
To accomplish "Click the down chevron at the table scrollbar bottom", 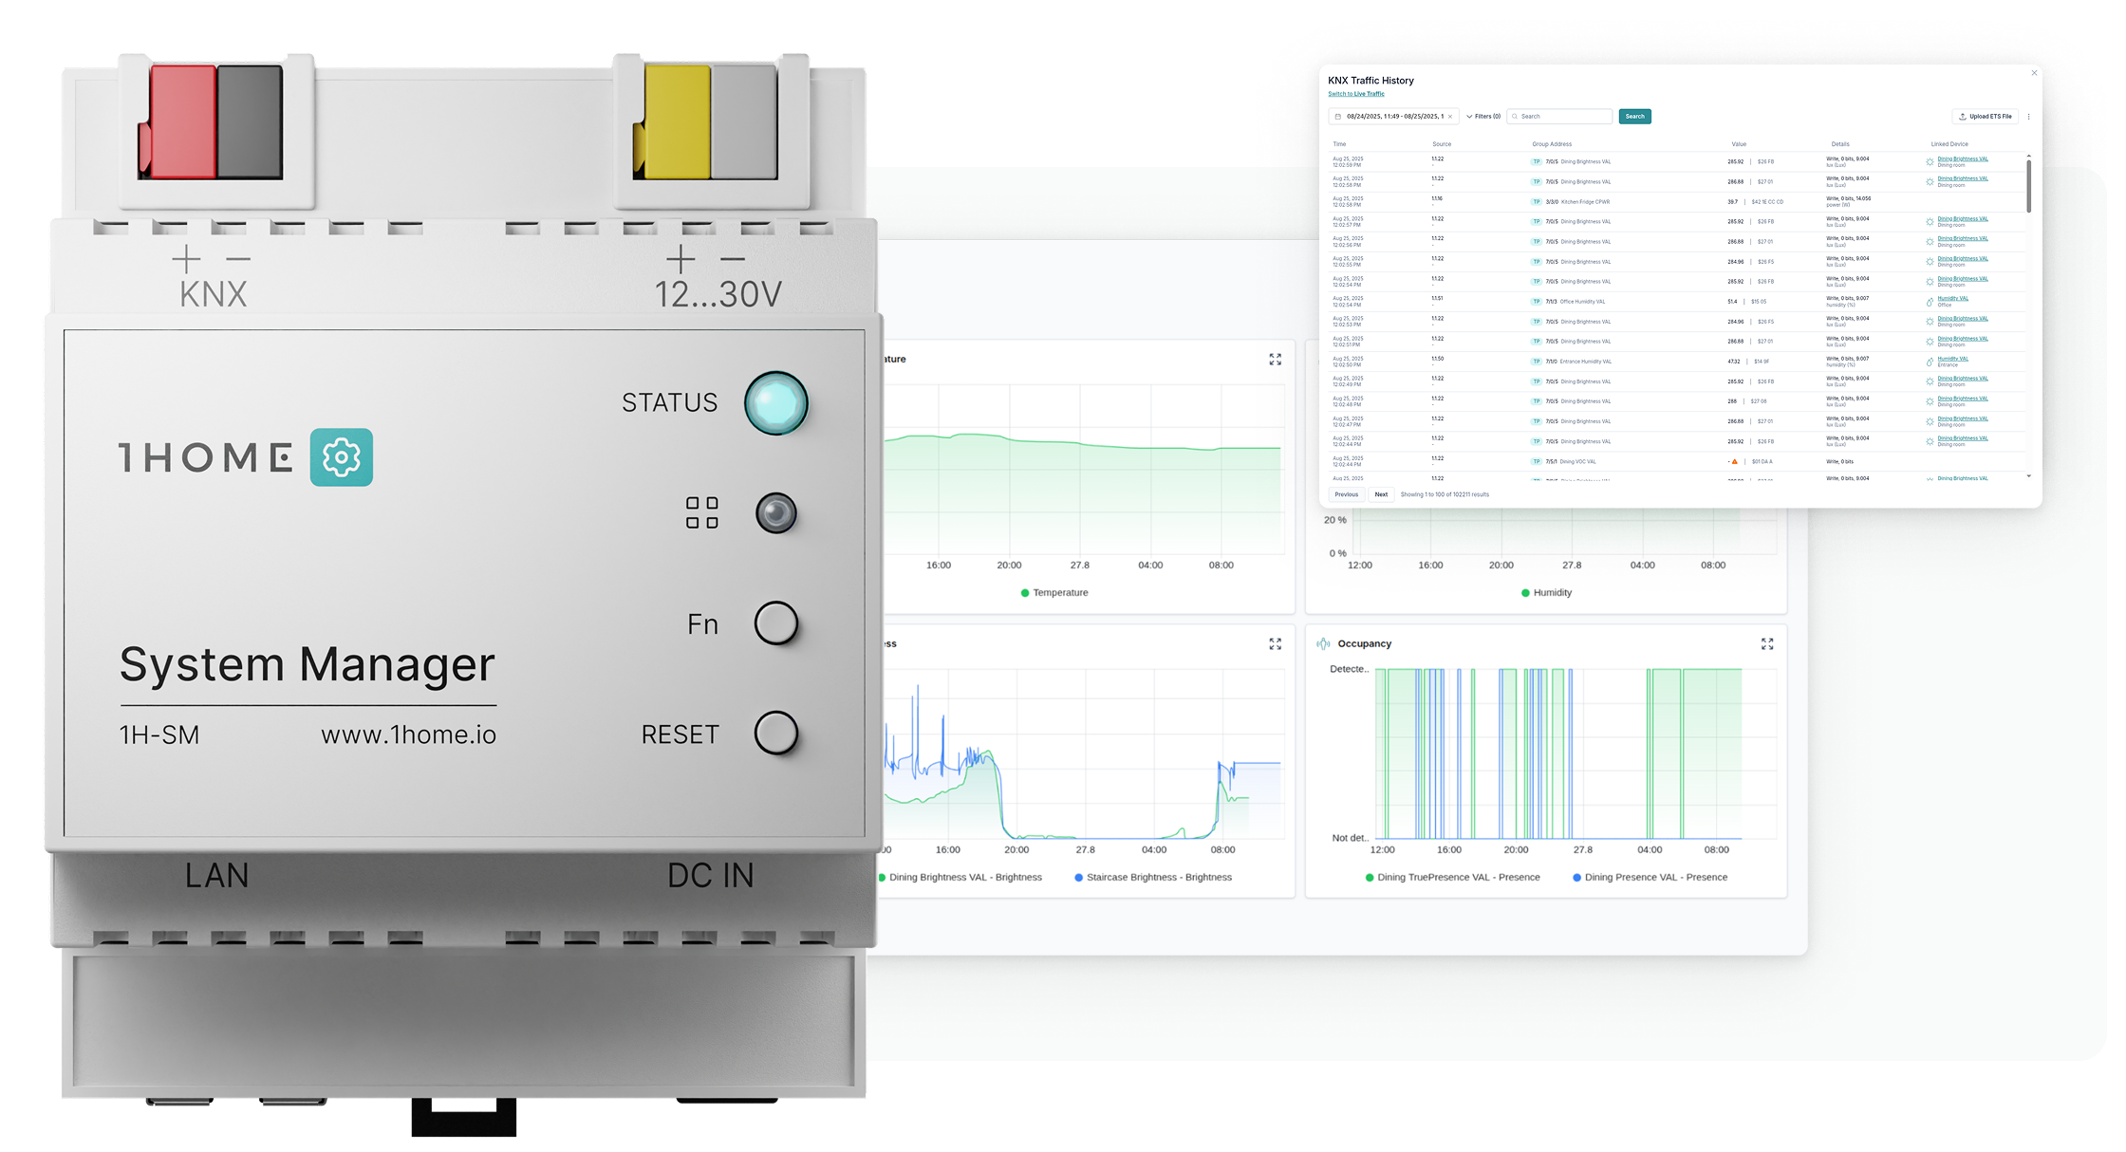I will click(x=2028, y=477).
